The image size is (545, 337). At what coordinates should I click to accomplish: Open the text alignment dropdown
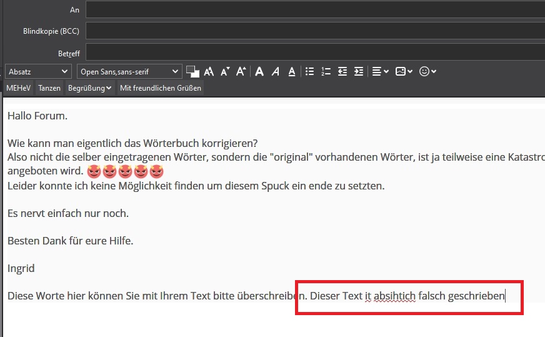(380, 72)
